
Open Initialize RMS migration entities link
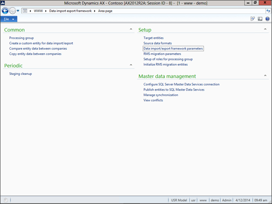click(165, 64)
